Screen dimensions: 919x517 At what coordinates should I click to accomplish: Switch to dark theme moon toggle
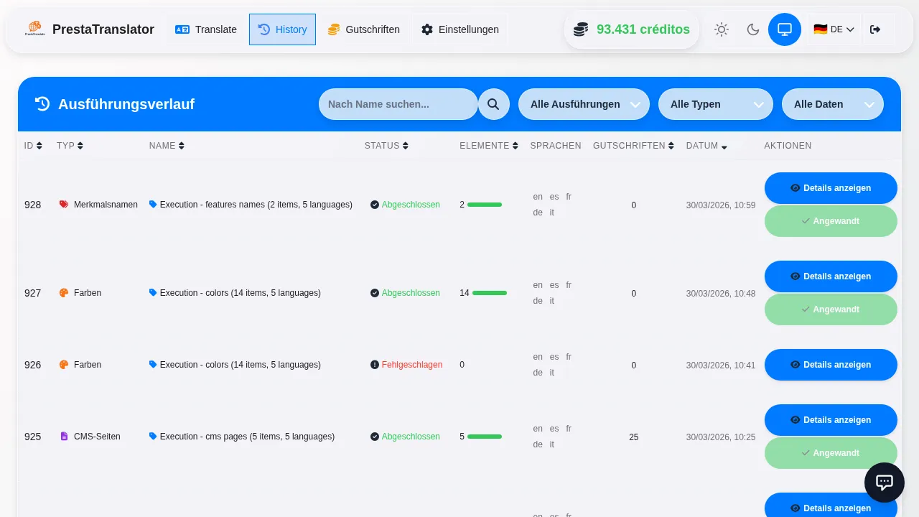752,29
